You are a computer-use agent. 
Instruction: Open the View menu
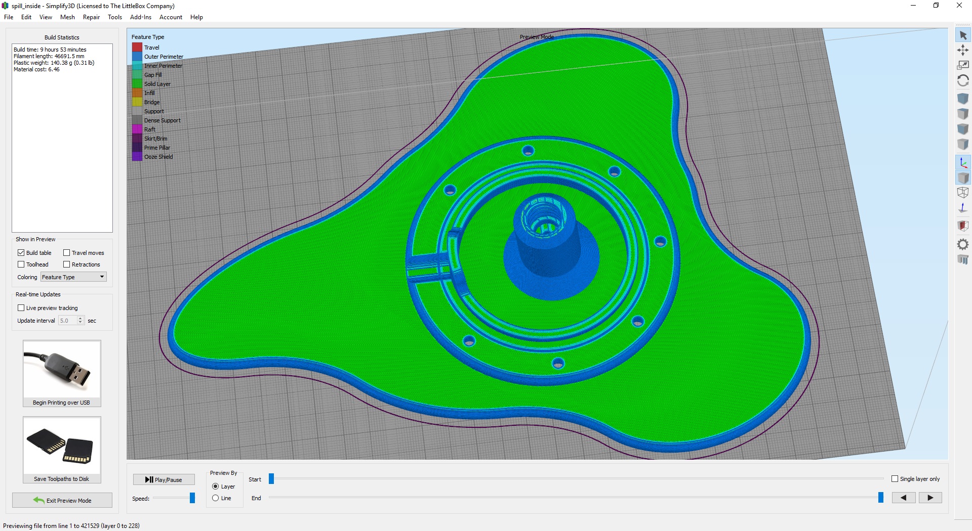point(46,17)
